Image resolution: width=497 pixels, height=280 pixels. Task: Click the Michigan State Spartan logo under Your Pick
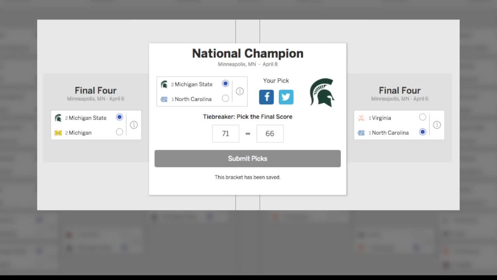[322, 93]
